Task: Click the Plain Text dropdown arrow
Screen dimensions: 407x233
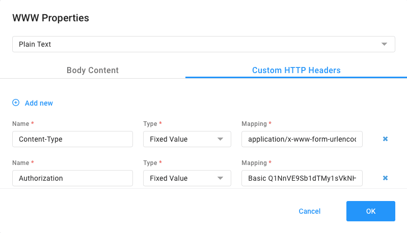Action: [x=385, y=45]
